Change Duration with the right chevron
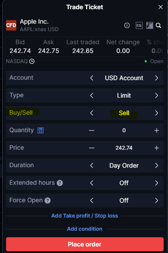This screenshot has height=253, width=168. [x=157, y=165]
